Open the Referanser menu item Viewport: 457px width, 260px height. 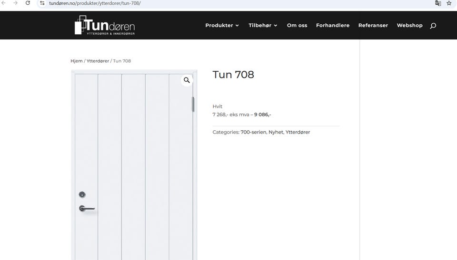(x=373, y=25)
